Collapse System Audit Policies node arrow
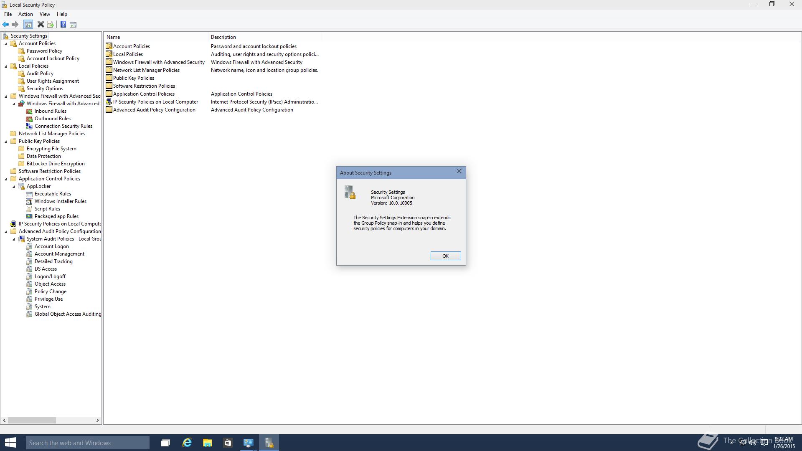The image size is (802, 451). (x=14, y=239)
